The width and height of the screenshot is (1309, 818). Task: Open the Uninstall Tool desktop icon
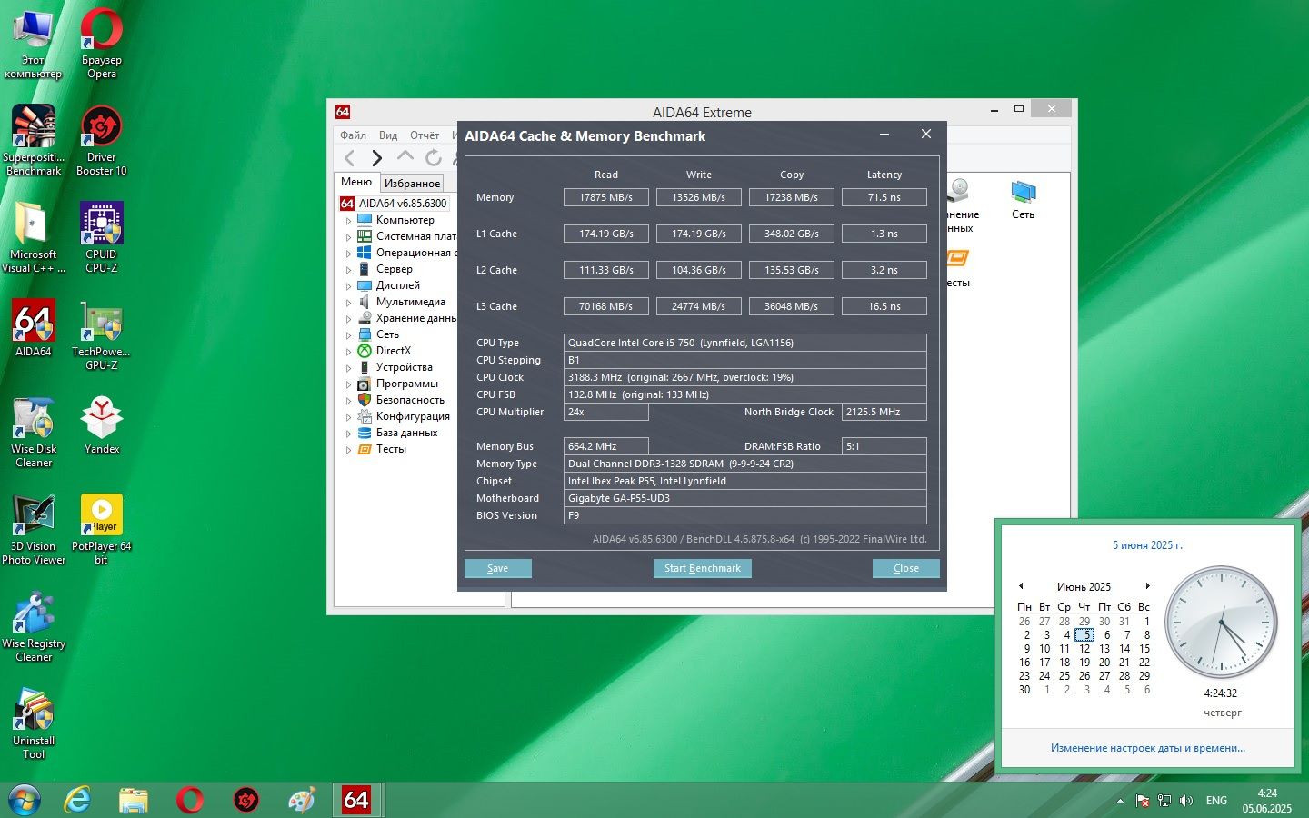click(x=34, y=724)
